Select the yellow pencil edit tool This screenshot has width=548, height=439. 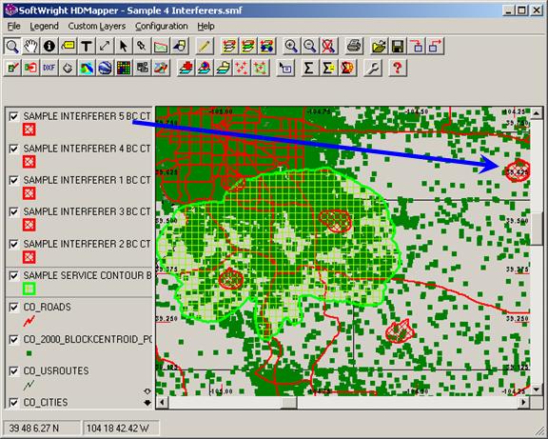click(x=205, y=46)
